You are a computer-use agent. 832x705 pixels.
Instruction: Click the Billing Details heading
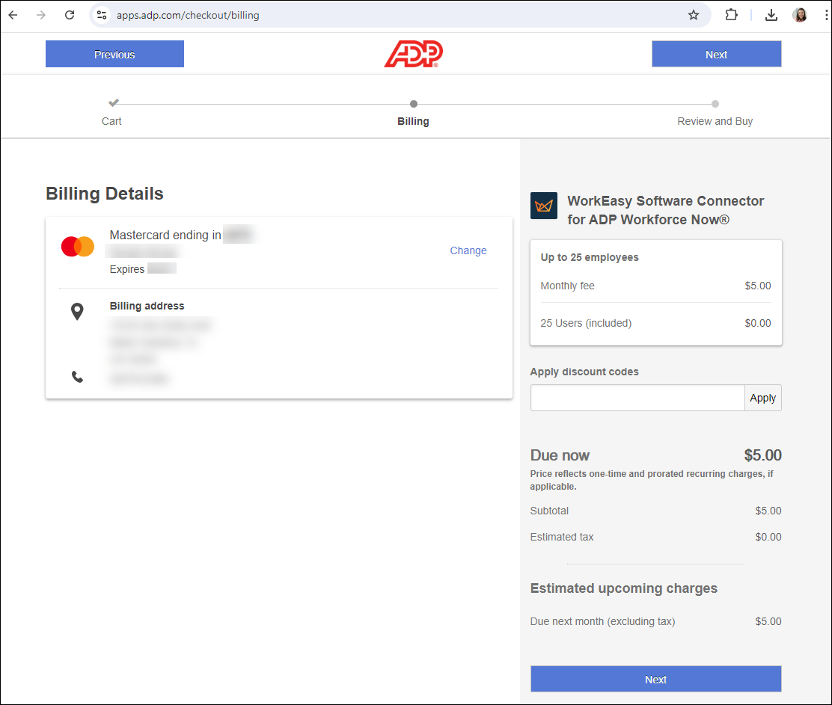tap(105, 194)
